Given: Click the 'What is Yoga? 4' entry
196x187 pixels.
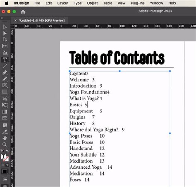Looking at the screenshot, I should click(86, 99).
